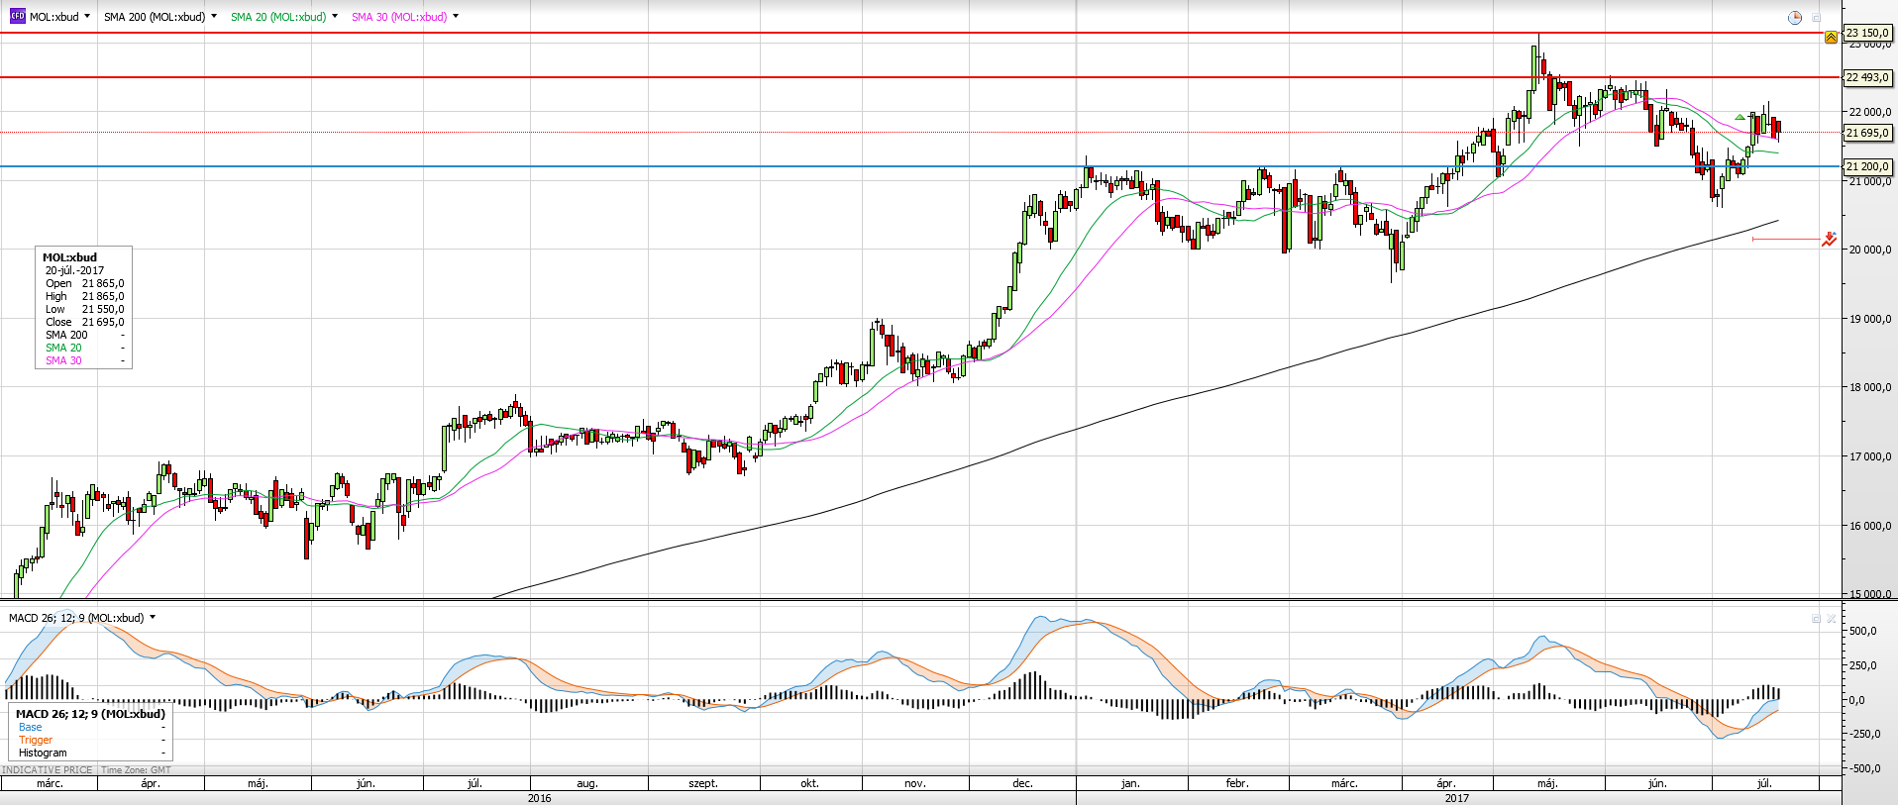The width and height of the screenshot is (1898, 805).
Task: Maximize the MACD indicator panel
Action: [1816, 618]
